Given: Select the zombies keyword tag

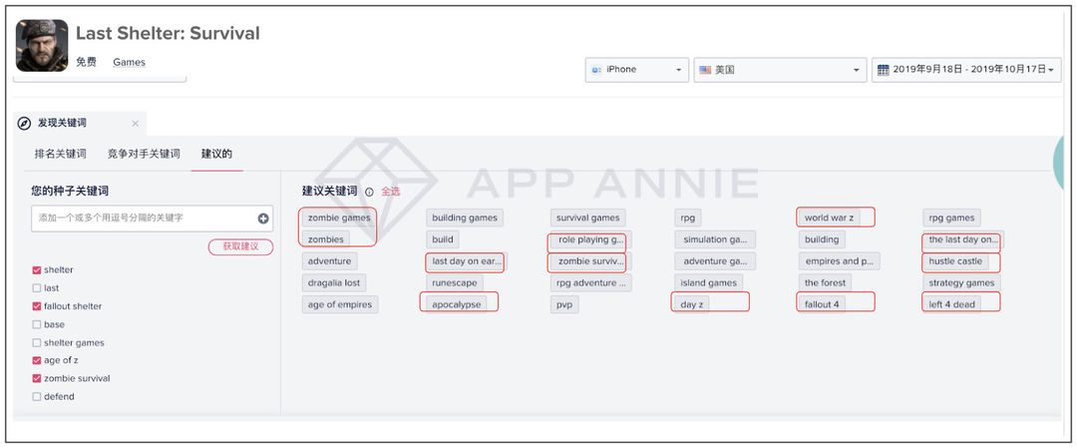Looking at the screenshot, I should [325, 239].
